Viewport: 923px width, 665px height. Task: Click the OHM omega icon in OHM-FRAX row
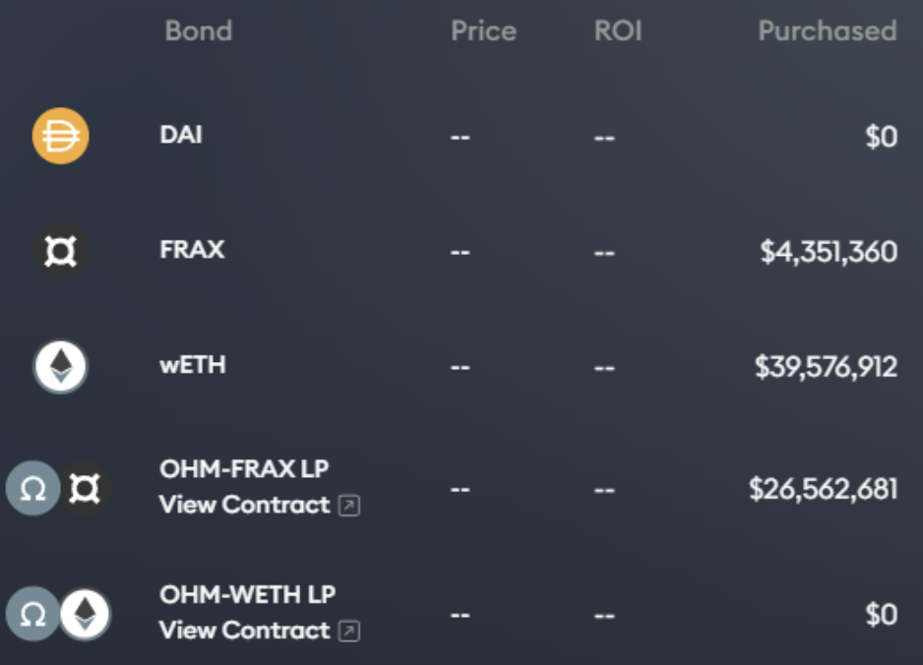pyautogui.click(x=33, y=488)
